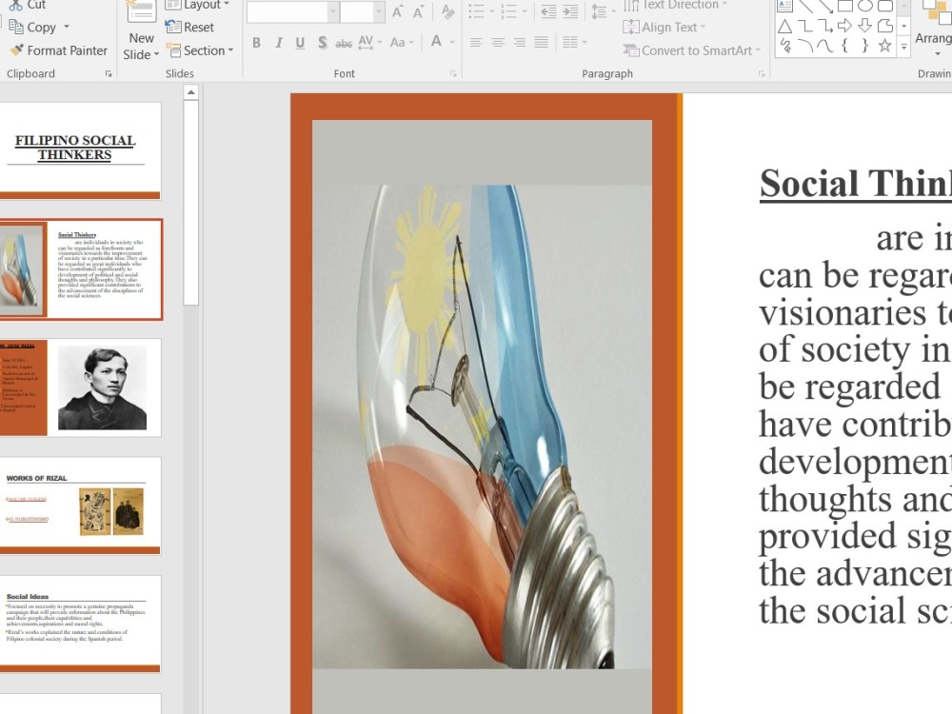Decrease font size

(418, 11)
